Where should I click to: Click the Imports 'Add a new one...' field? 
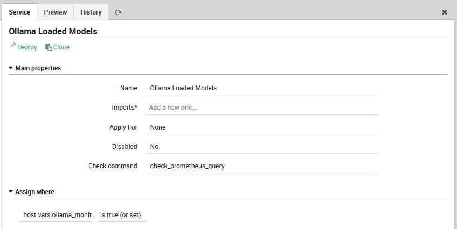click(262, 108)
